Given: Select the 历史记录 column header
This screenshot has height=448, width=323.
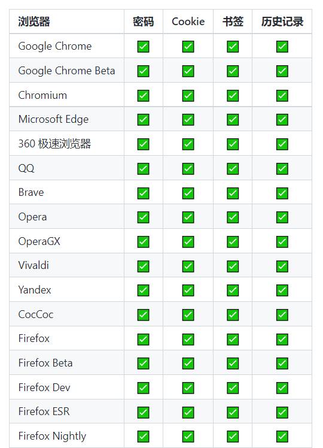Looking at the screenshot, I should 282,22.
